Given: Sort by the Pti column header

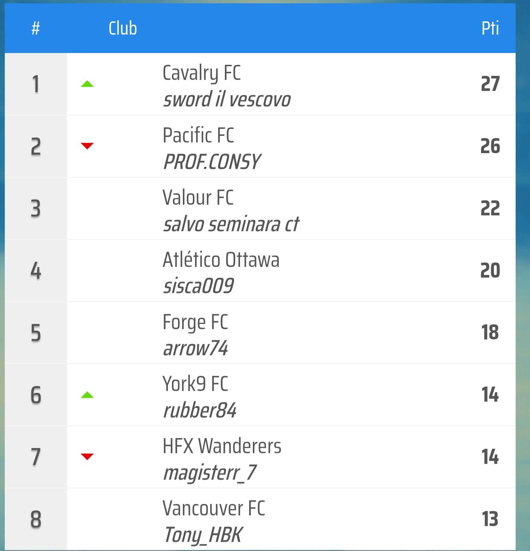Looking at the screenshot, I should 490,28.
